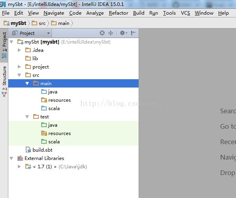Open the Edit menu

pyautogui.click(x=19, y=13)
